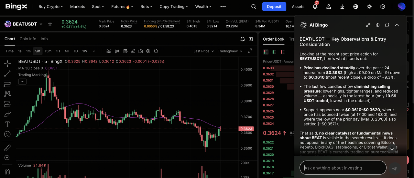Click the blue Deposit button
Viewport: 414px width, 178px height.
(x=274, y=6)
